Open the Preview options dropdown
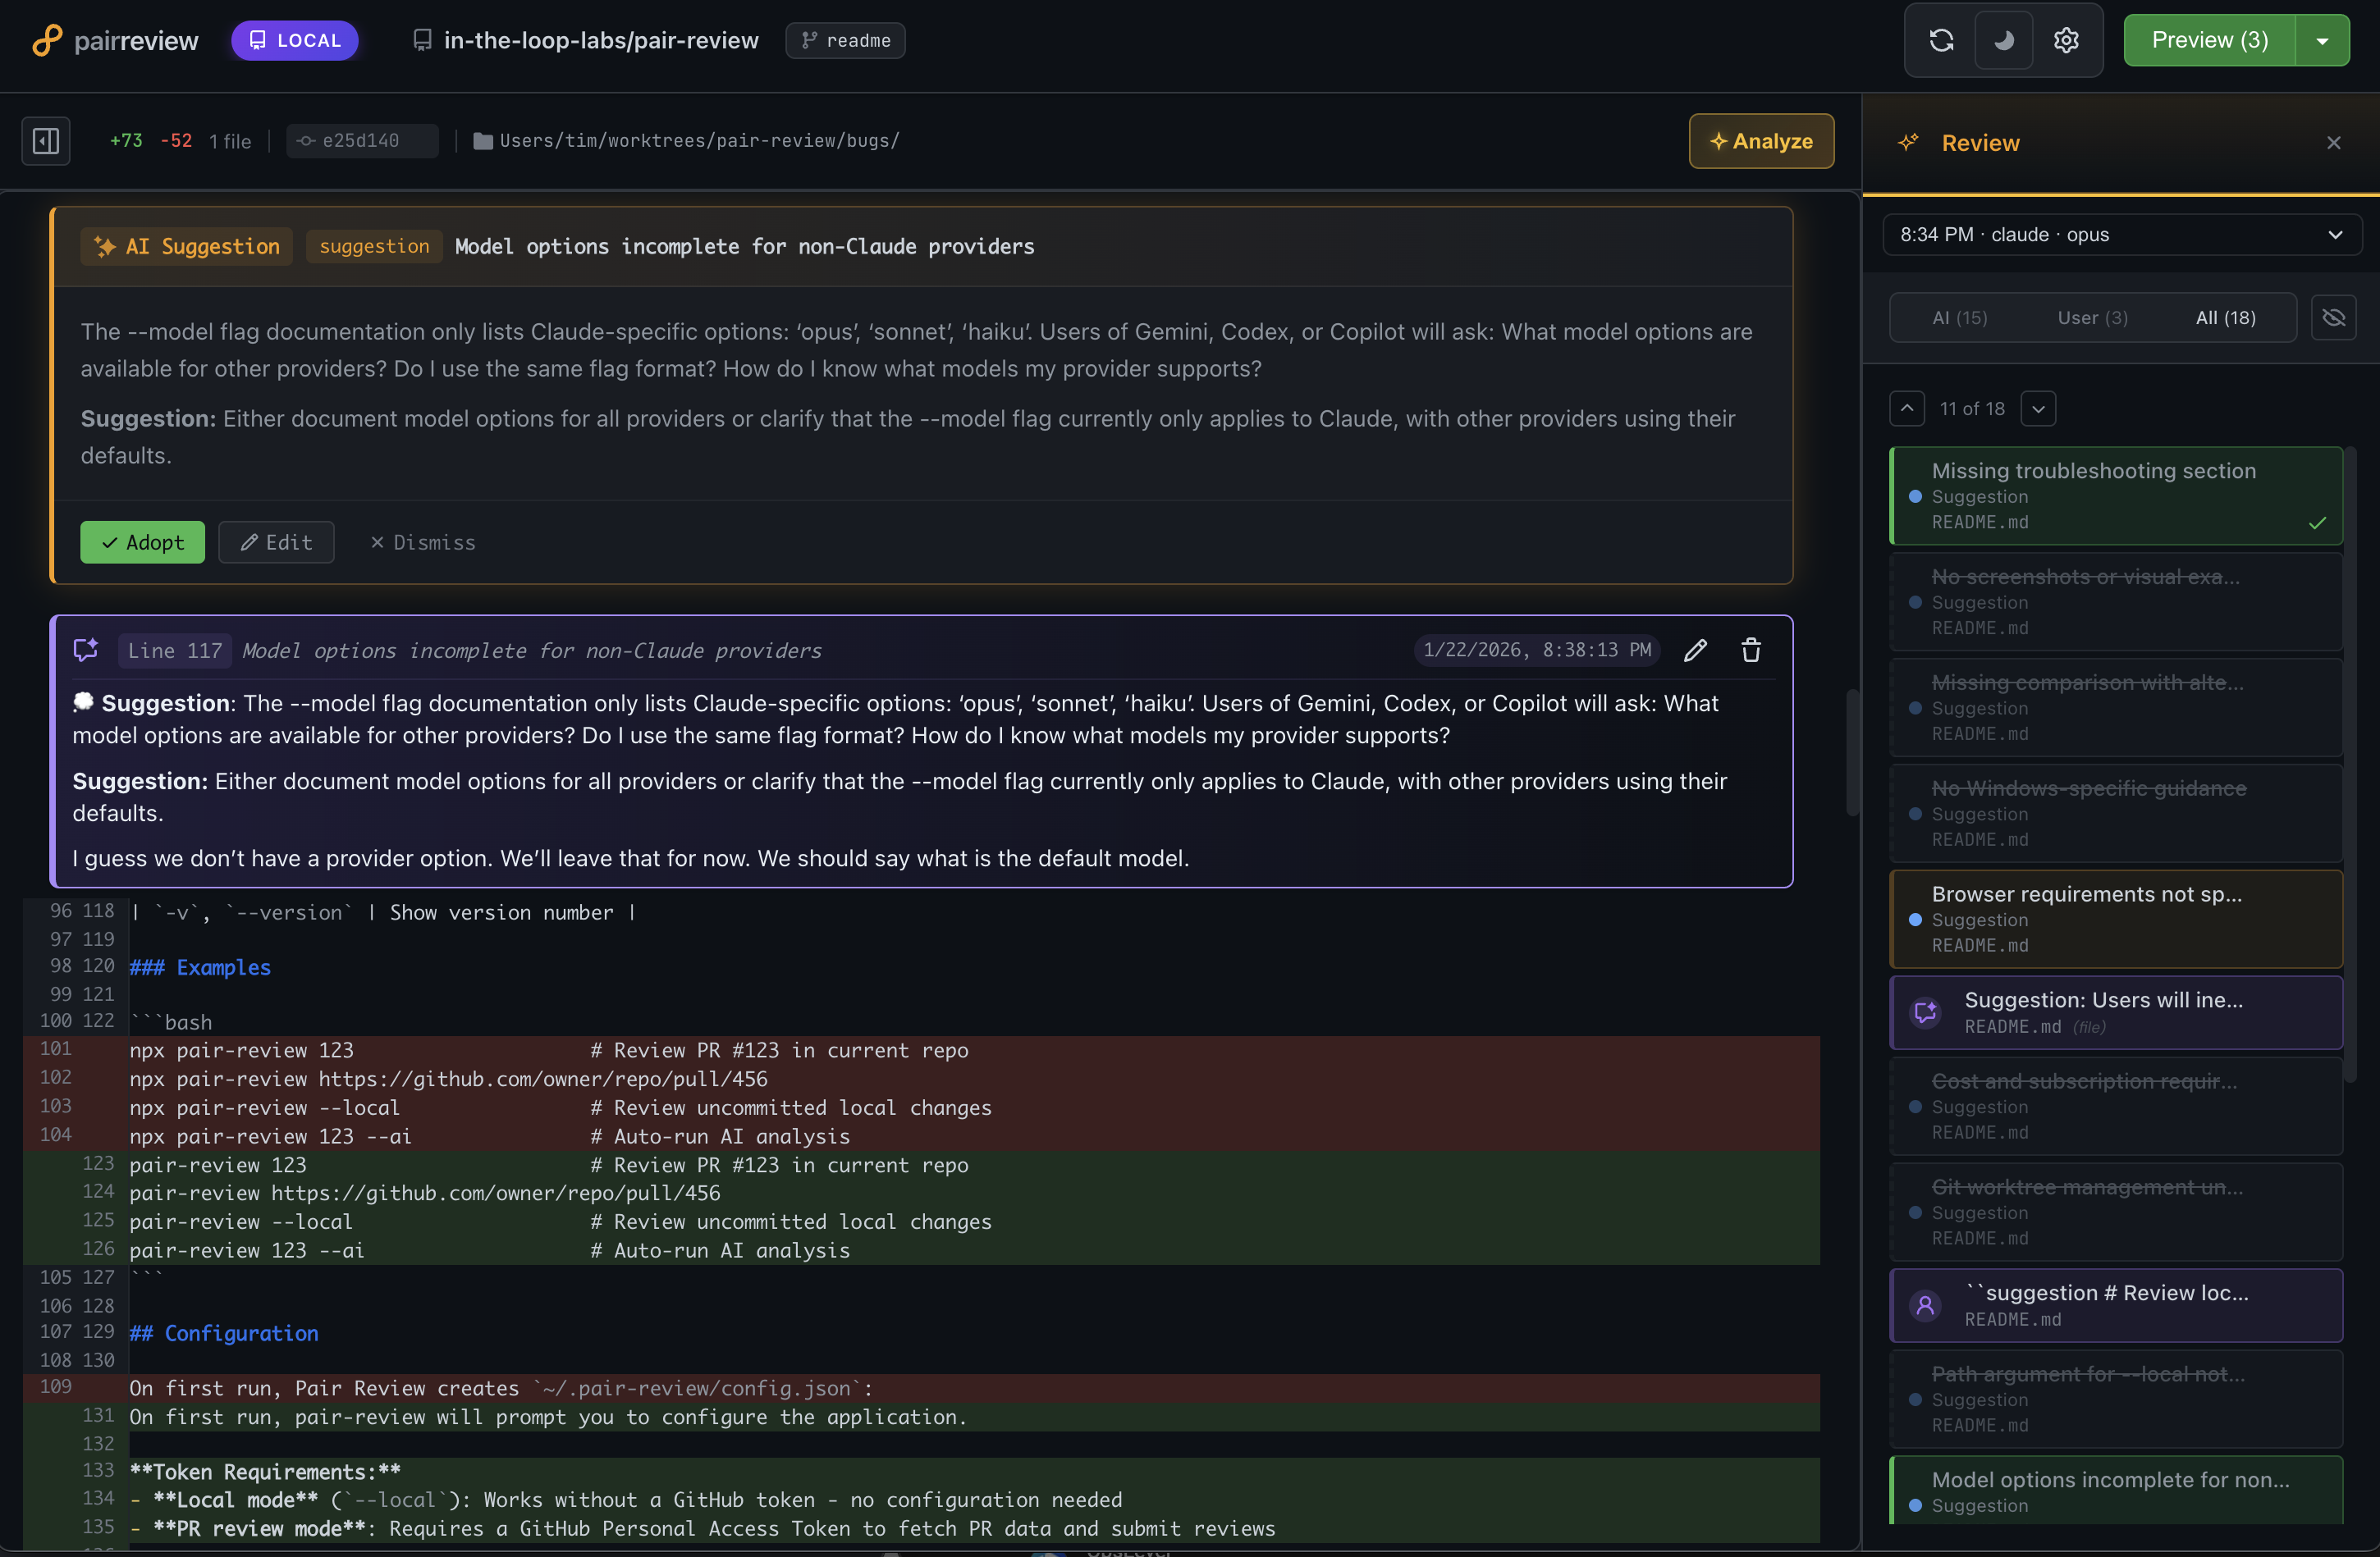The width and height of the screenshot is (2380, 1557). click(2322, 40)
